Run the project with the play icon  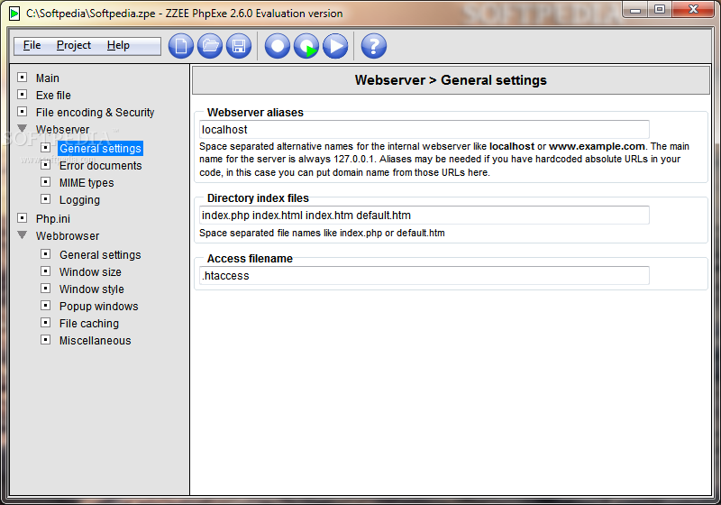coord(335,46)
